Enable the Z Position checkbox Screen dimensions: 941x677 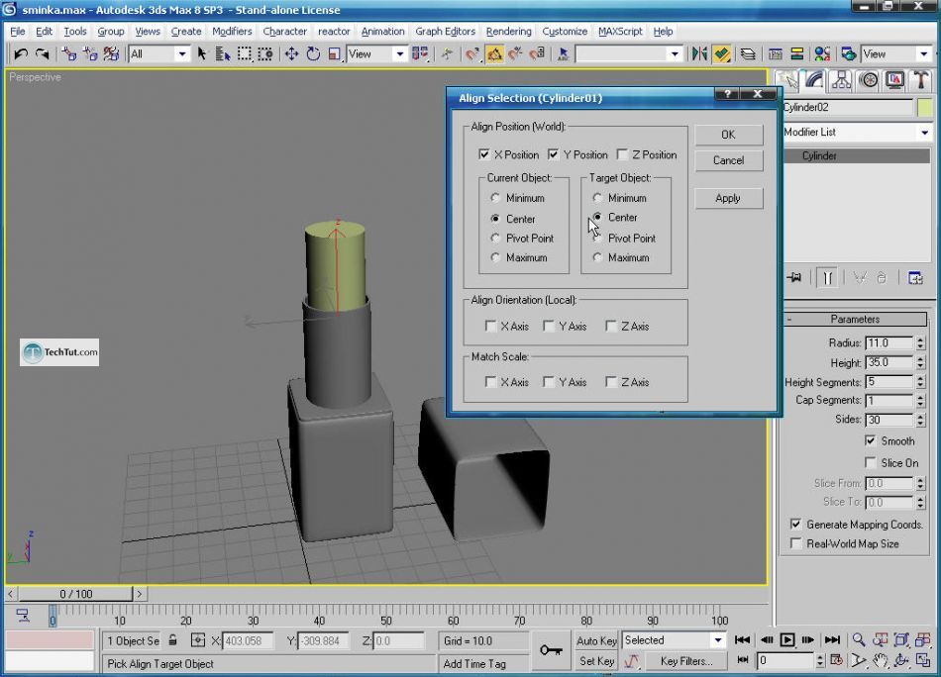click(622, 154)
